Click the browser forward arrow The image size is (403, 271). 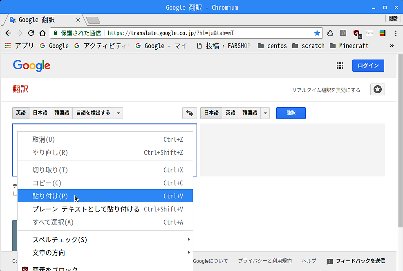20,33
